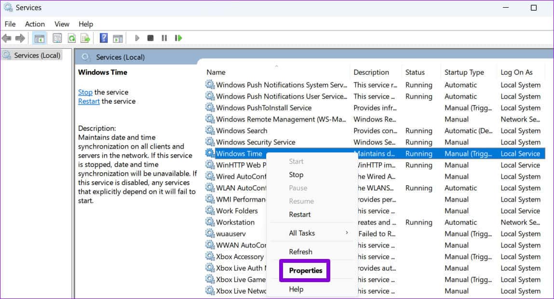Sort by the Log On As column header
554x299 pixels.
[516, 72]
